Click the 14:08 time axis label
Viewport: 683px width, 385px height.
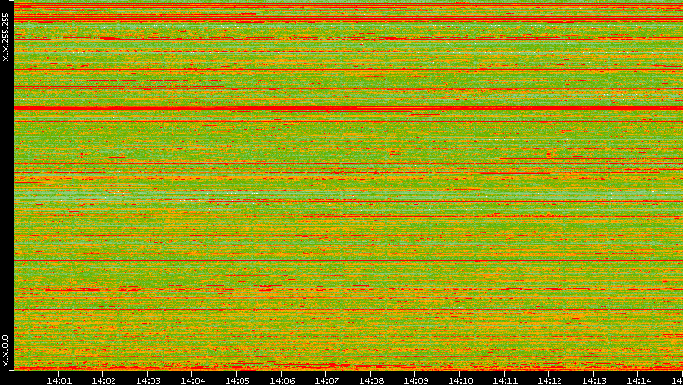tap(371, 380)
